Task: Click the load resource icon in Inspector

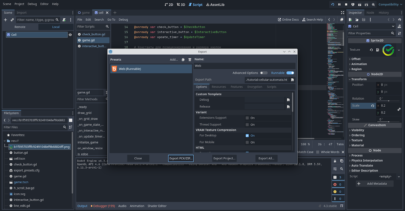Action: (357, 20)
